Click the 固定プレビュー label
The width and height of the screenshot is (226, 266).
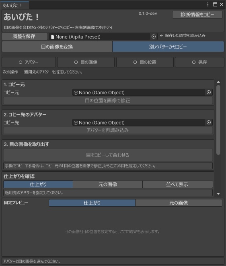(16, 203)
